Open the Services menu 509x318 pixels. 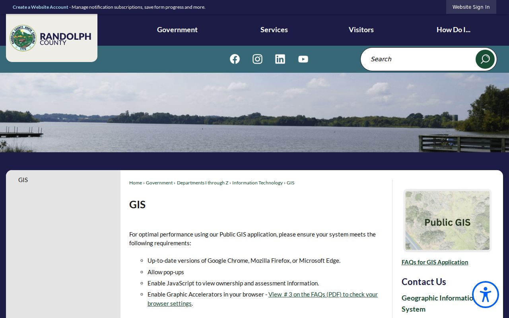[x=274, y=30]
